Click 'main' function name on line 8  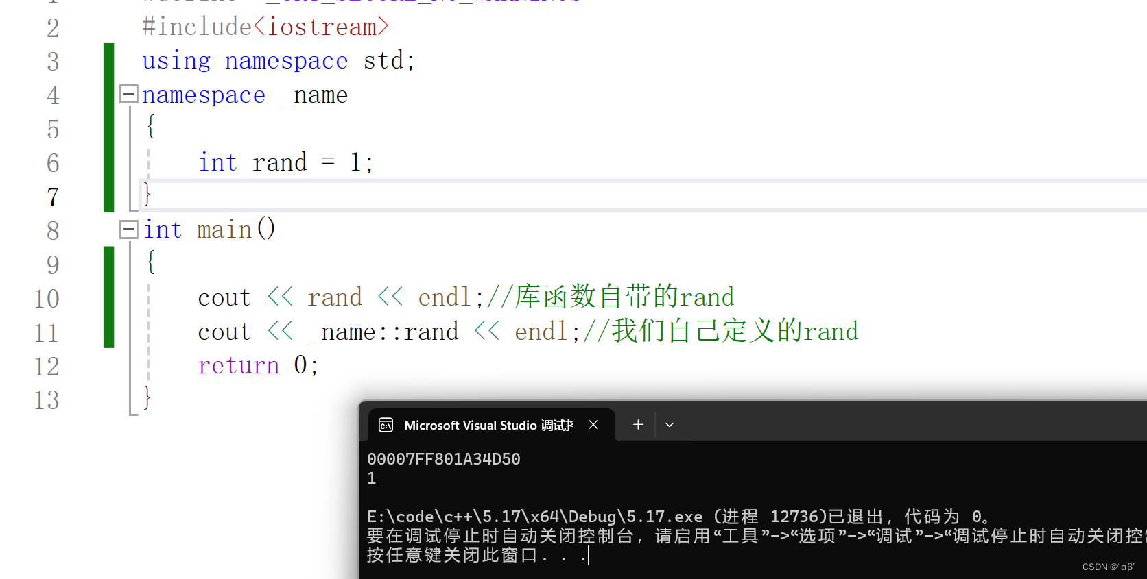(x=224, y=230)
